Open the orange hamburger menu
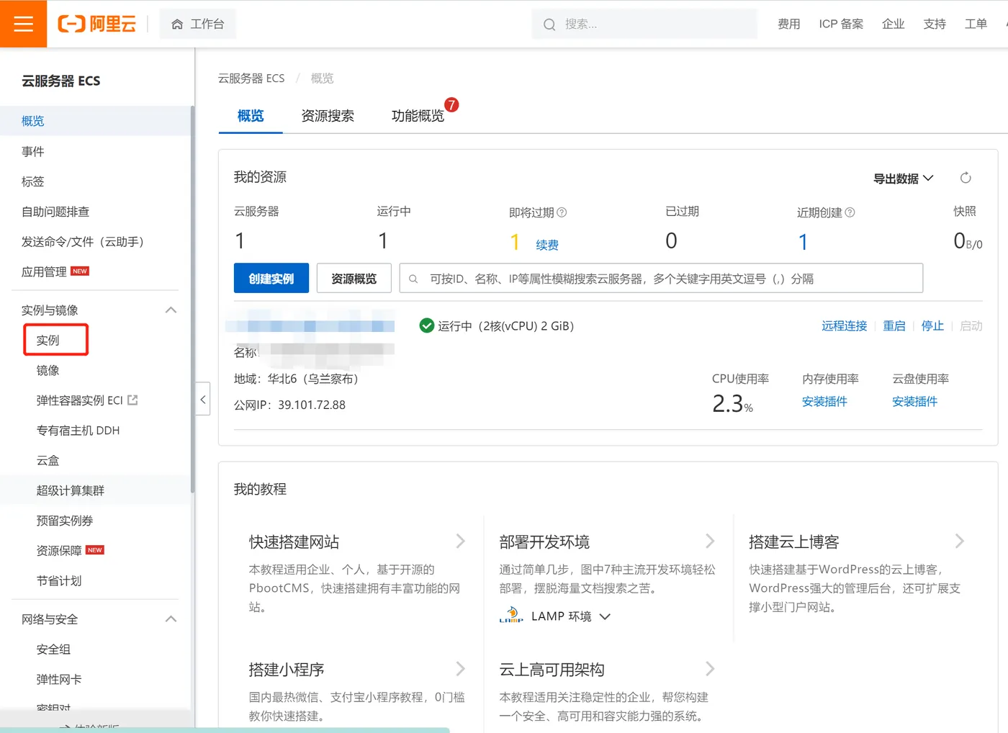Image resolution: width=1008 pixels, height=733 pixels. tap(23, 24)
